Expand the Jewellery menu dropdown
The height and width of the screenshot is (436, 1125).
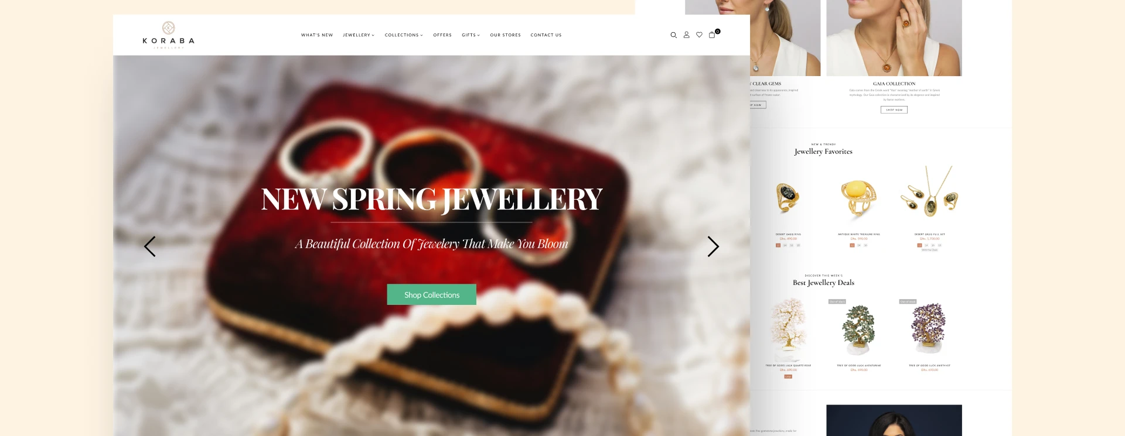click(359, 35)
